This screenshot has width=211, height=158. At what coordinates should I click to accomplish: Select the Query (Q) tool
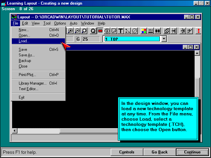(x=93, y=31)
